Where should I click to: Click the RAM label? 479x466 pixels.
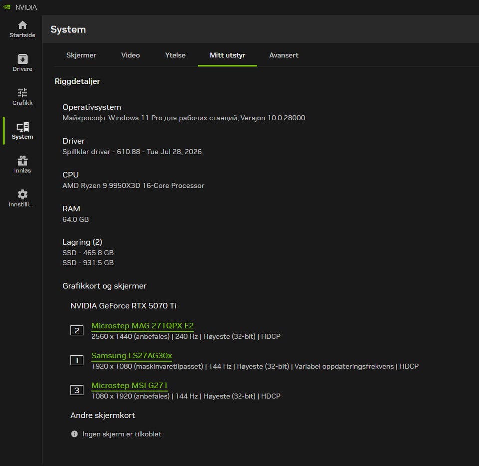coord(71,209)
